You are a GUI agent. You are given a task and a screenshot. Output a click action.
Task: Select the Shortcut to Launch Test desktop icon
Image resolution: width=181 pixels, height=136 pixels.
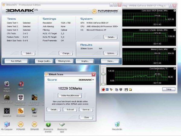coord(34,100)
